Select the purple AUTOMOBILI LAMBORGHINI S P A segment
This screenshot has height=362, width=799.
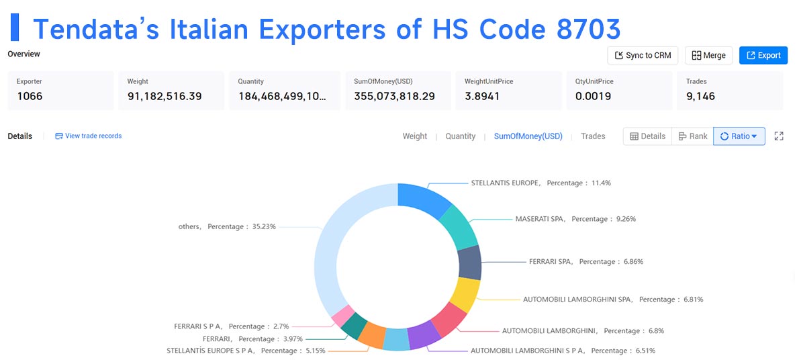[424, 335]
